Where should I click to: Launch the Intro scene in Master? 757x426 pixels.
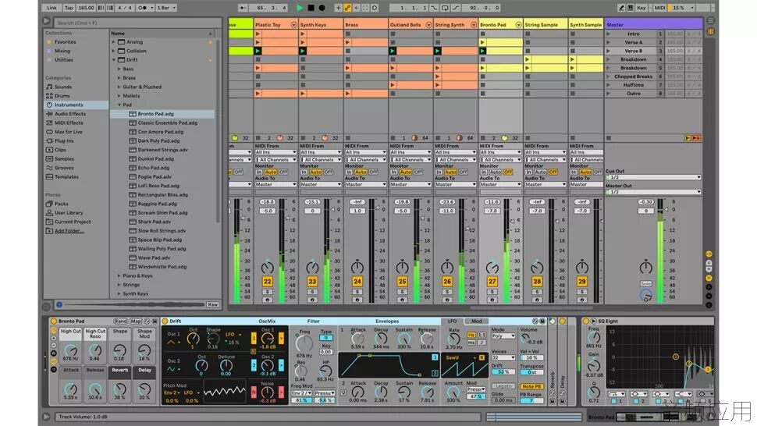coord(608,34)
